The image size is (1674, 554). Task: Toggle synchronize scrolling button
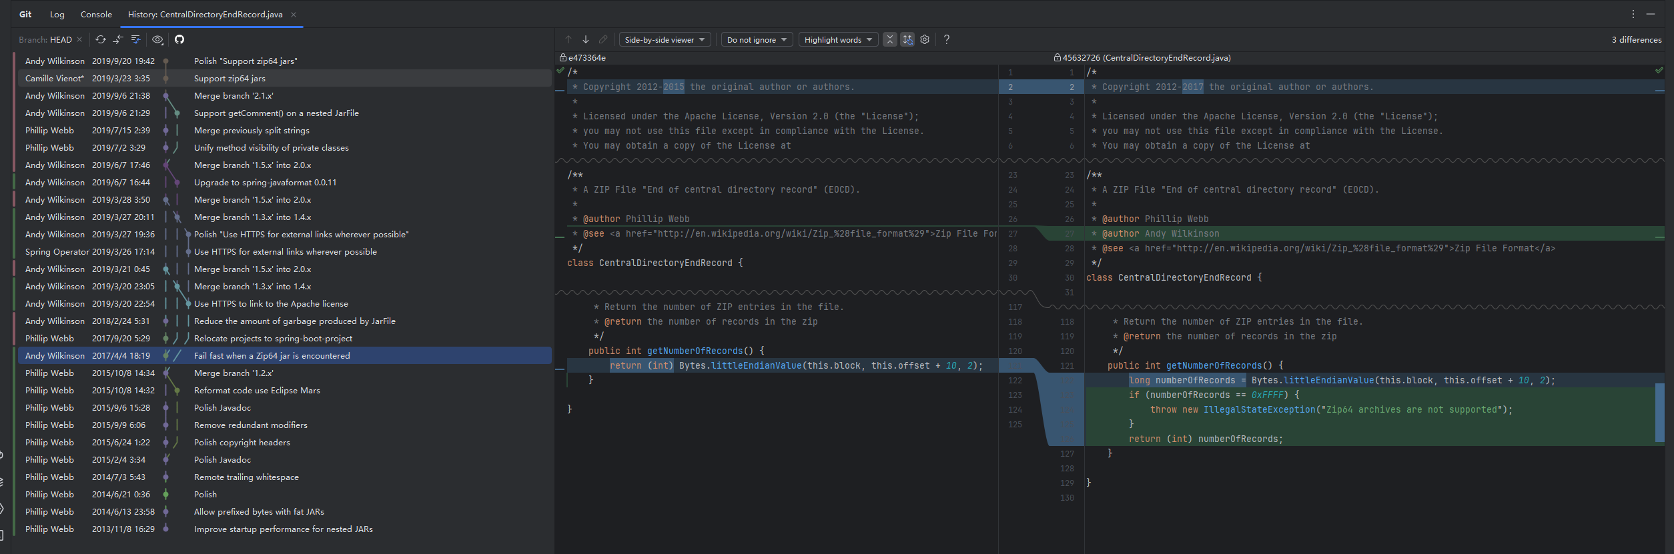[907, 40]
